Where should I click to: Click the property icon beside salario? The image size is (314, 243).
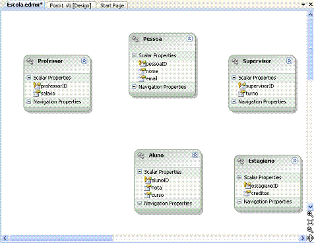click(x=37, y=94)
